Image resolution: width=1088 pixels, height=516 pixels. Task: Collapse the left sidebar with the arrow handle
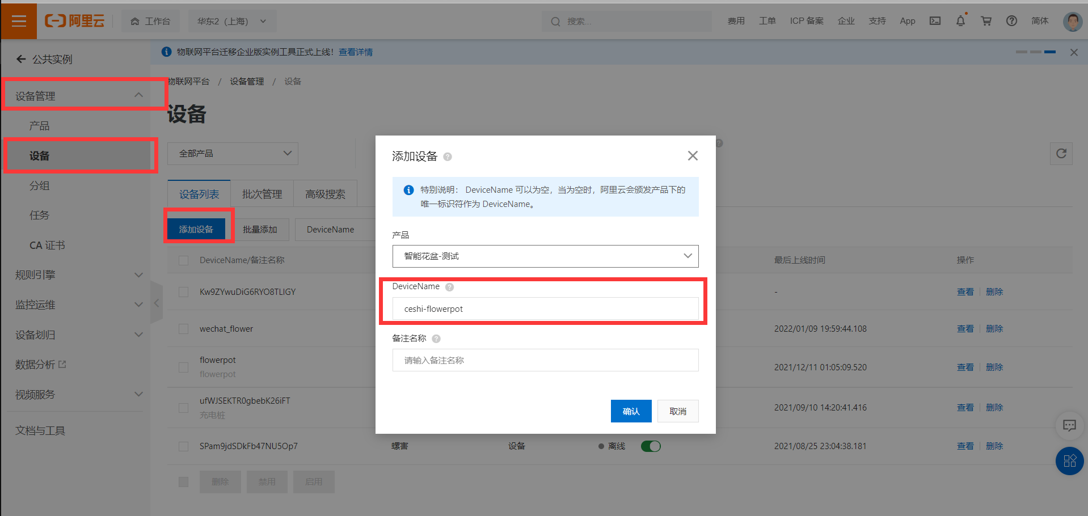157,303
